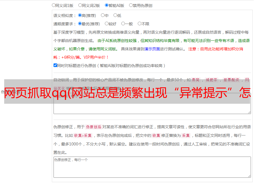Click the 通顺度要求： label

65,24
